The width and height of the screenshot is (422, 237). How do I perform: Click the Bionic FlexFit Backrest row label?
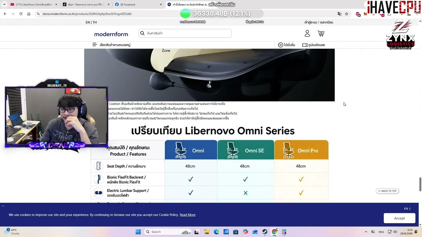126,180
